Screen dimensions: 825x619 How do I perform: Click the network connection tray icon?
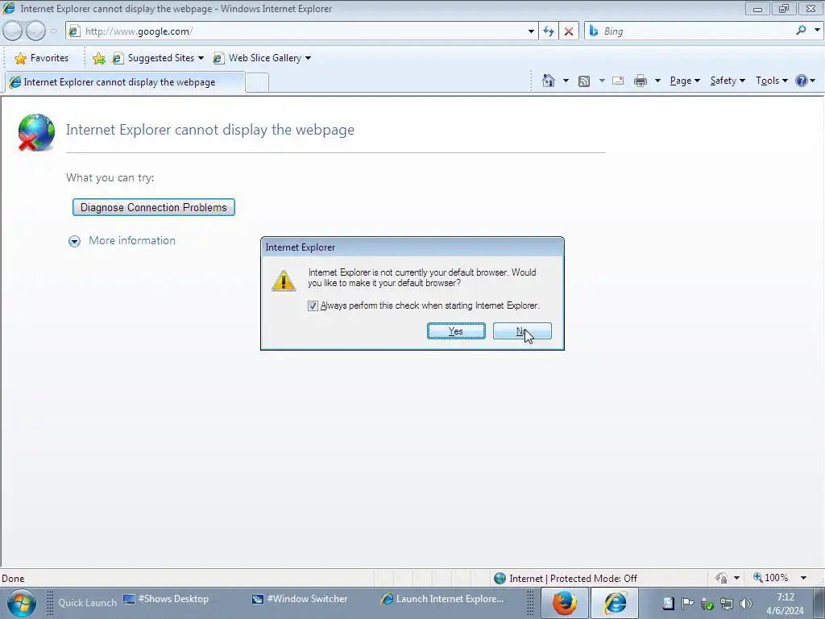pyautogui.click(x=727, y=604)
